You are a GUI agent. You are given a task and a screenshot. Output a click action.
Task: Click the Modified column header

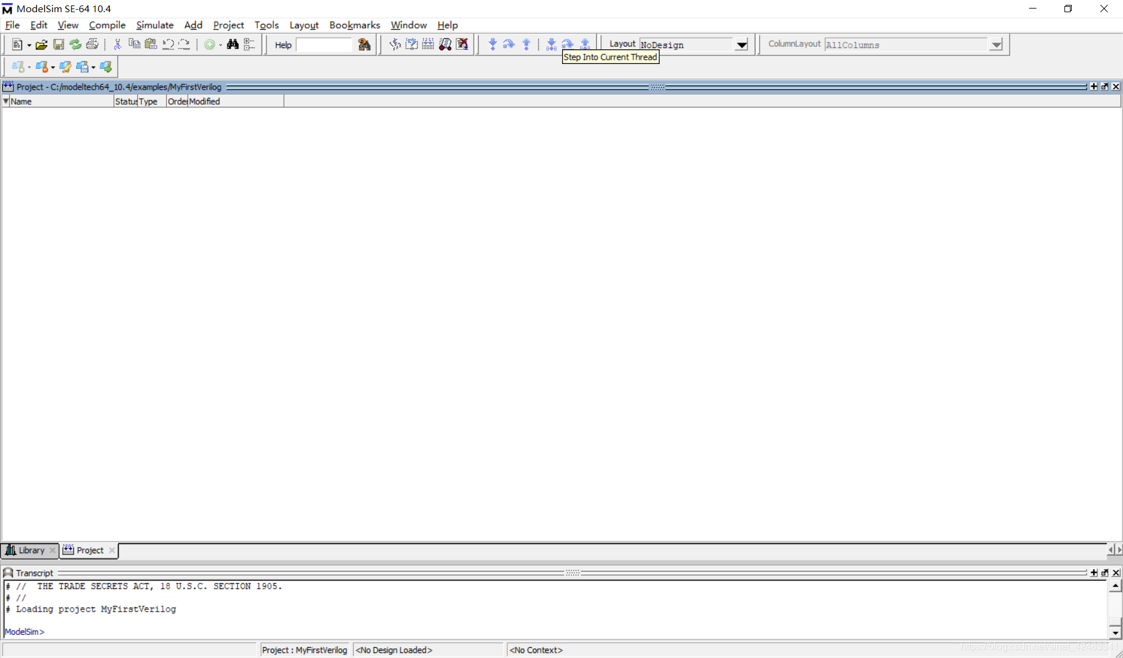pos(235,101)
